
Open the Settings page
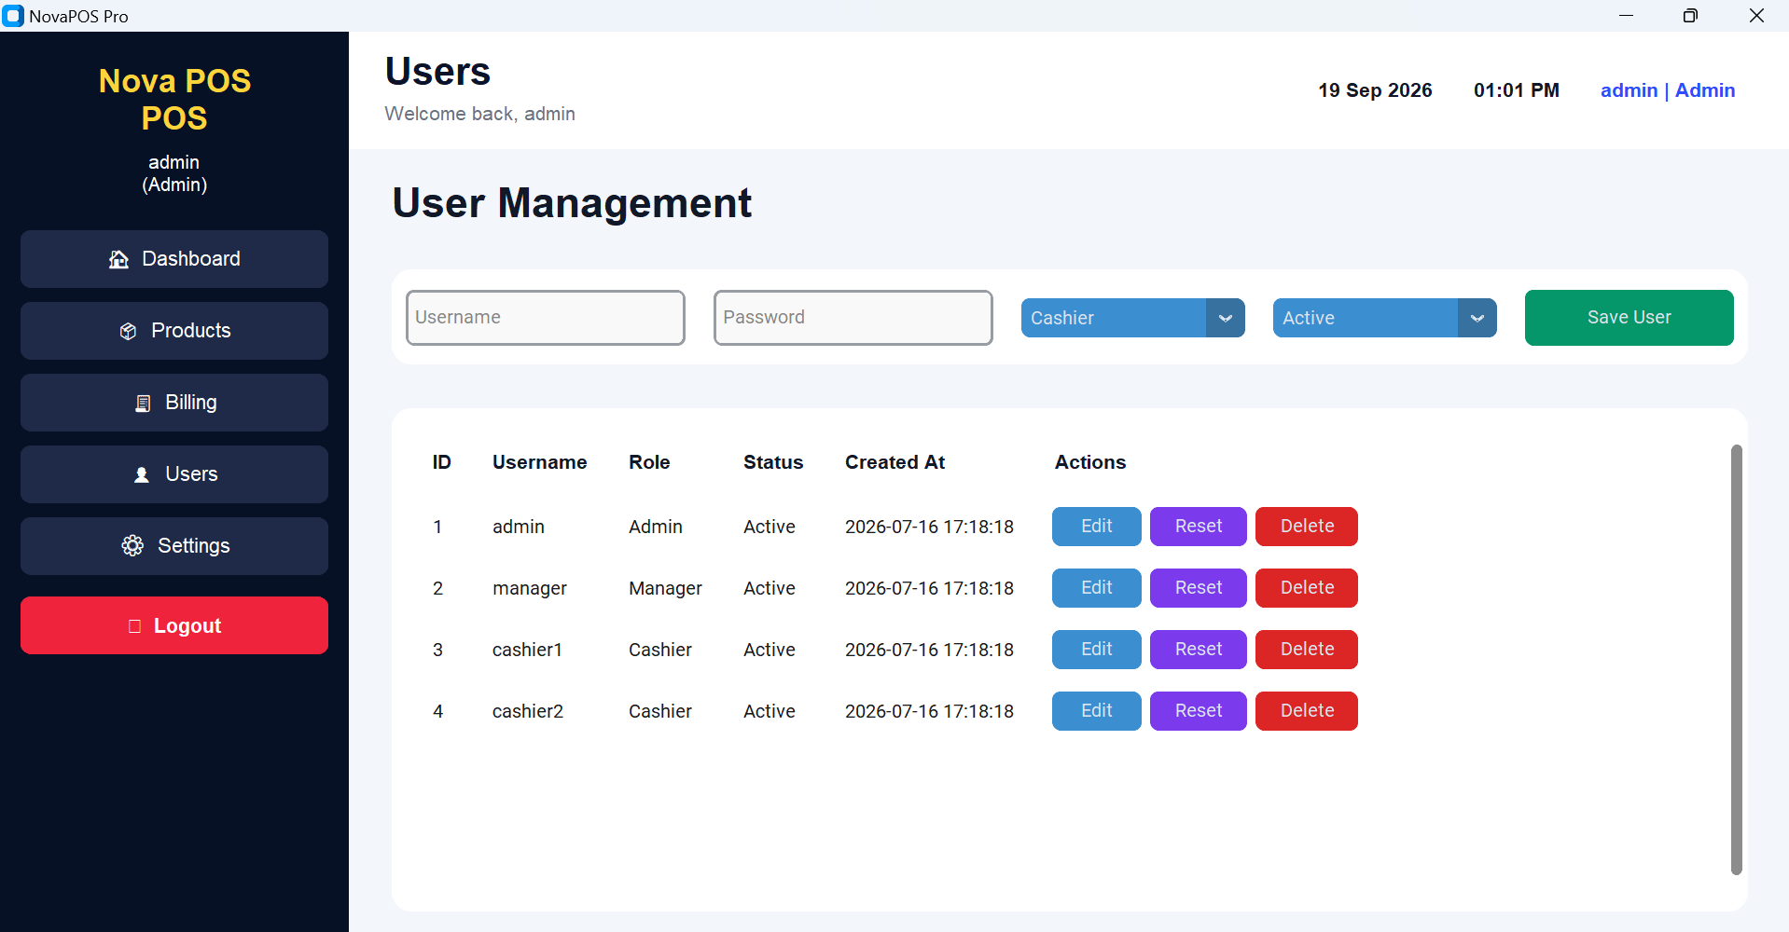pyautogui.click(x=174, y=546)
